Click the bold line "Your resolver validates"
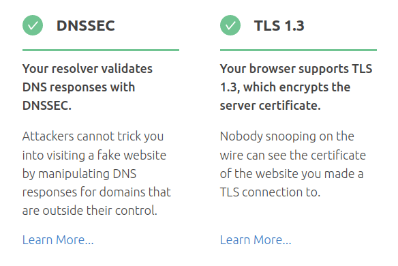 point(87,69)
